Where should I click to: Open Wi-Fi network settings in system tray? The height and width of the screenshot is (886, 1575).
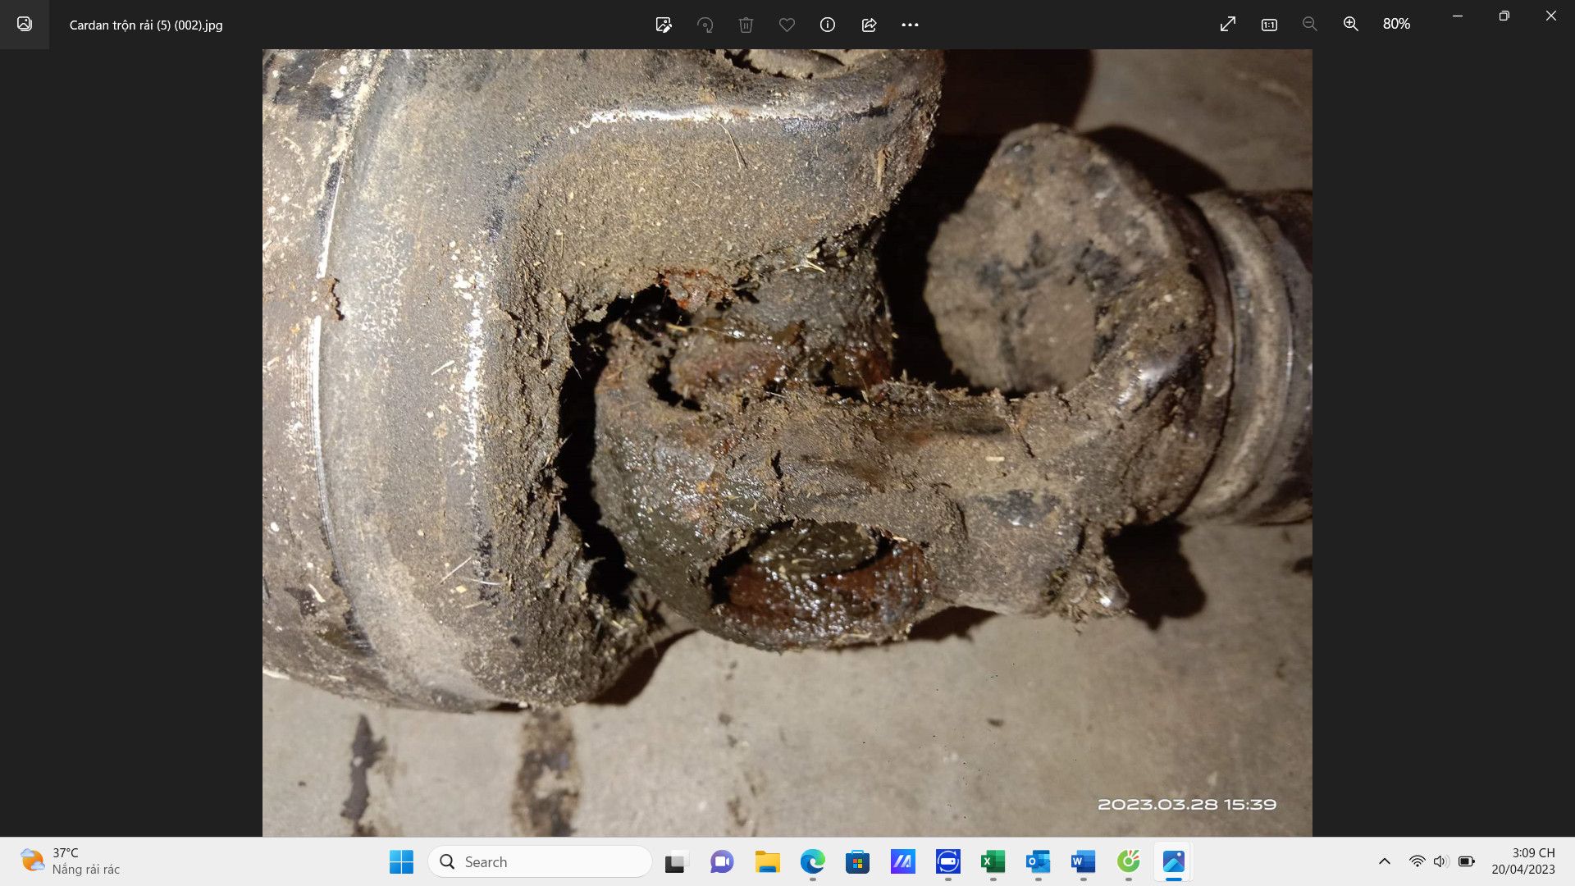pyautogui.click(x=1417, y=861)
